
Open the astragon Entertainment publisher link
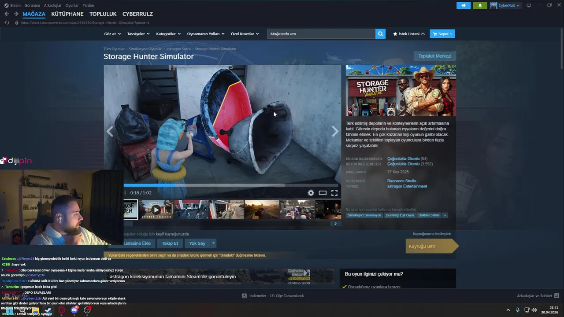(407, 186)
